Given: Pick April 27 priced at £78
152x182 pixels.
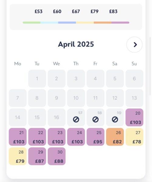Looking at the screenshot, I should tap(134, 137).
